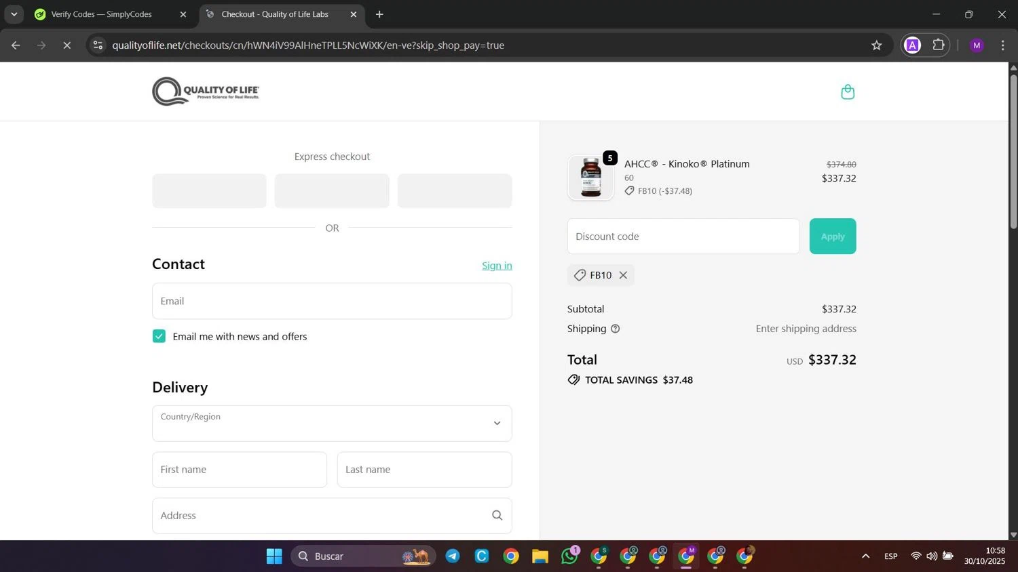
Task: Open a new browser tab
Action: (379, 14)
